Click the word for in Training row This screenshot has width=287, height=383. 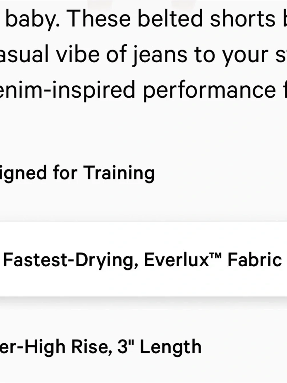(x=65, y=173)
